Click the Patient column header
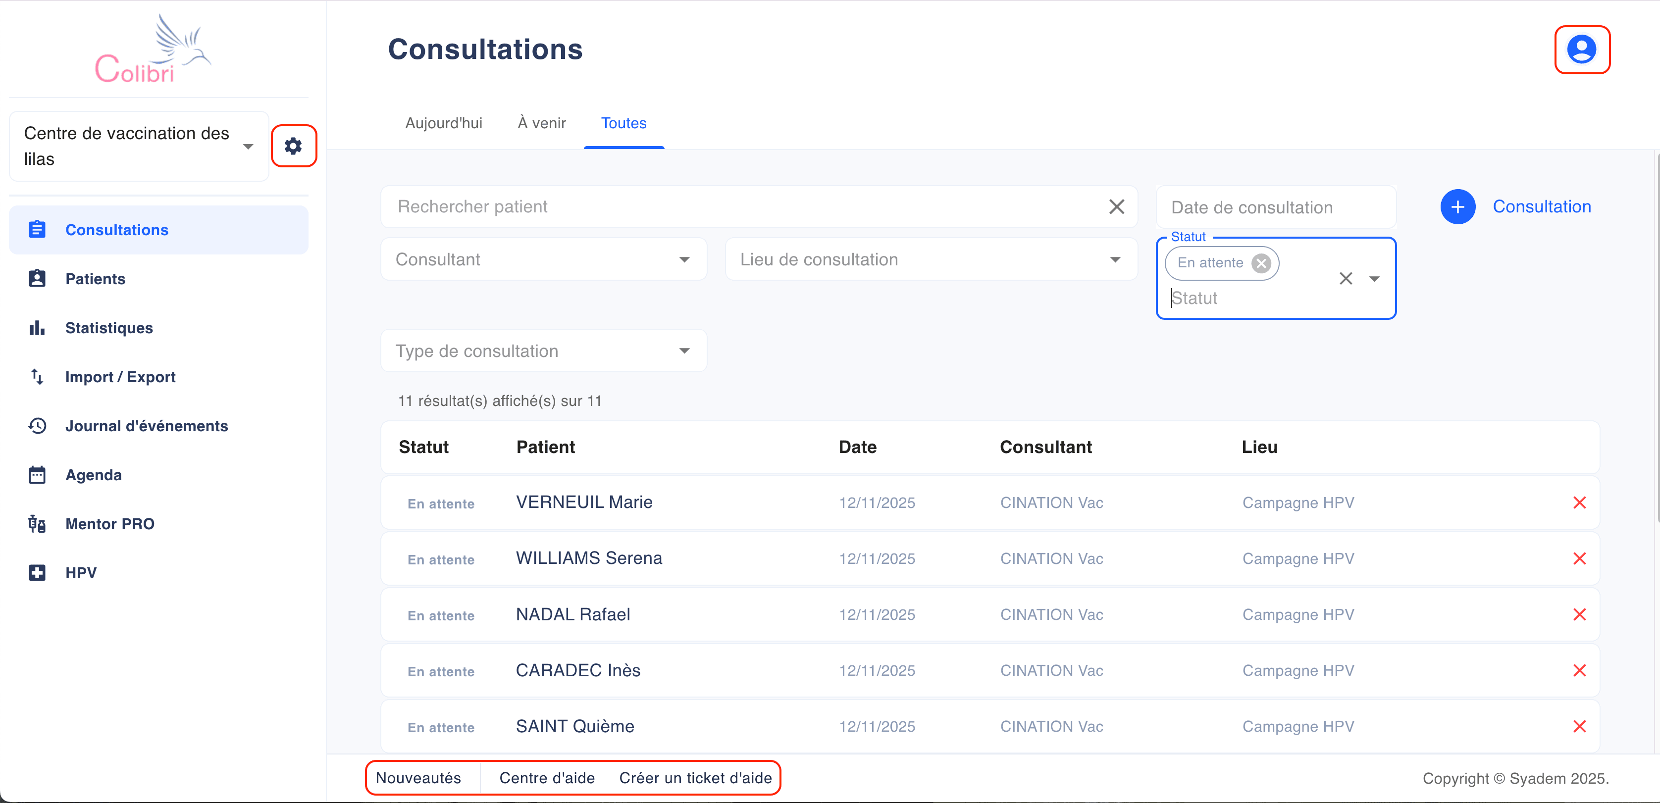The image size is (1660, 803). 545,447
